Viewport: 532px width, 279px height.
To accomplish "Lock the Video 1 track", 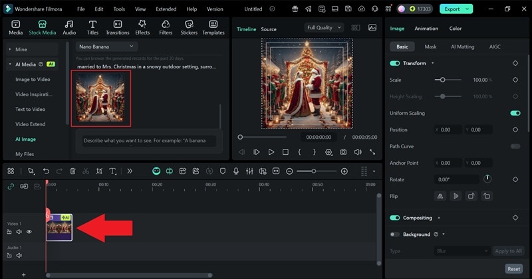I will point(9,232).
